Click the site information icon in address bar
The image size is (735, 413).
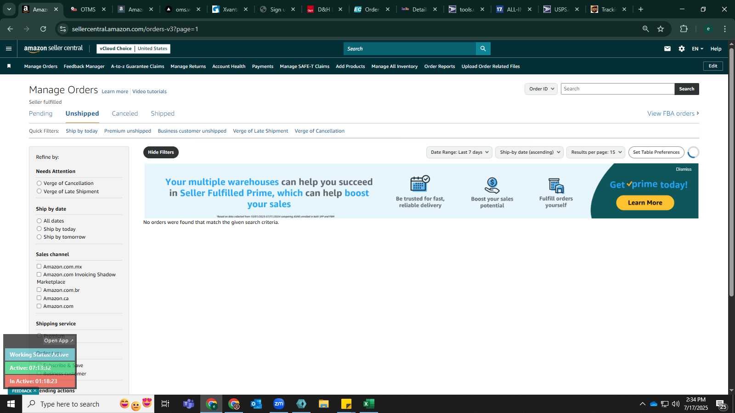[63, 29]
